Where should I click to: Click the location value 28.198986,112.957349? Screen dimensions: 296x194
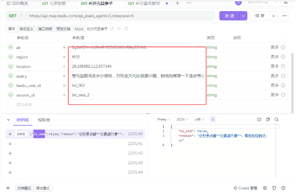(92, 66)
